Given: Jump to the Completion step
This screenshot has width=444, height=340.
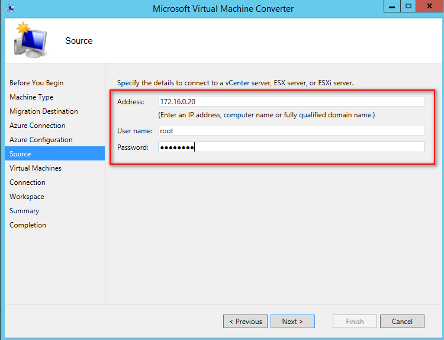Looking at the screenshot, I should coord(28,225).
